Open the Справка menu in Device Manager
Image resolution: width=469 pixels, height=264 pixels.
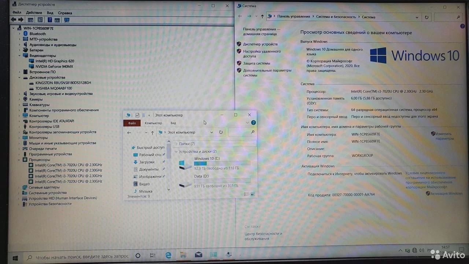pyautogui.click(x=65, y=13)
